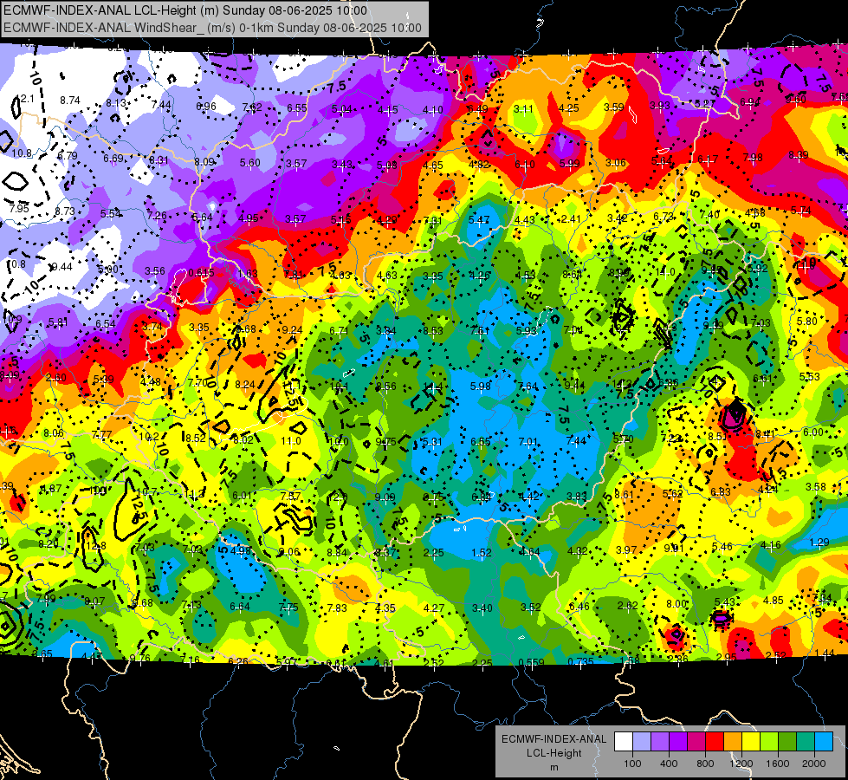848x780 pixels.
Task: Click the shear reading 6.00
Action: [812, 432]
